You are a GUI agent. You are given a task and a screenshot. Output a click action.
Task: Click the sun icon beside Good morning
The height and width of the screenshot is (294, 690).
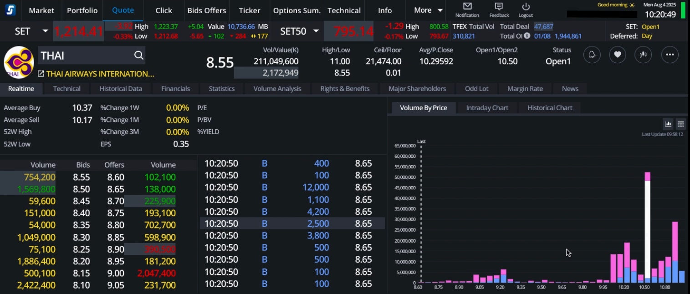pyautogui.click(x=631, y=5)
